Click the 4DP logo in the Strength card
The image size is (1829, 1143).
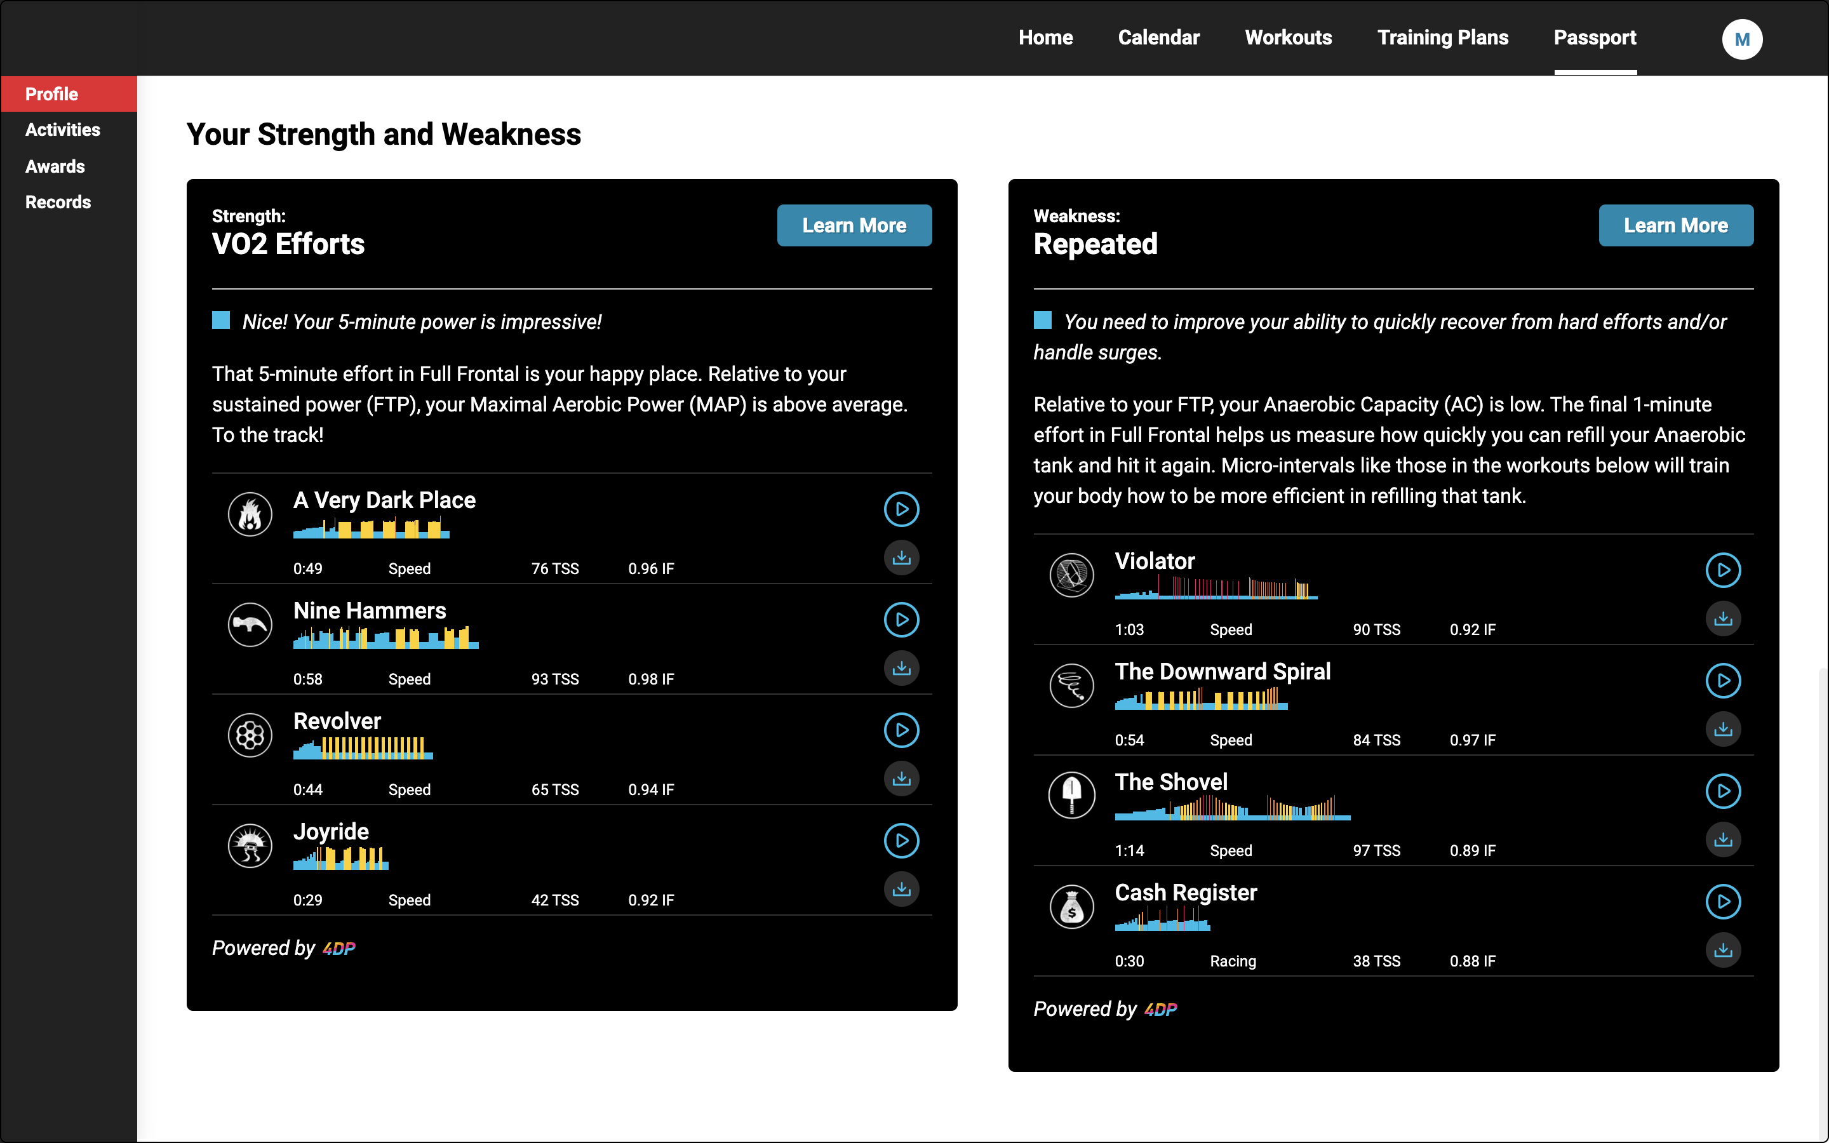(338, 949)
